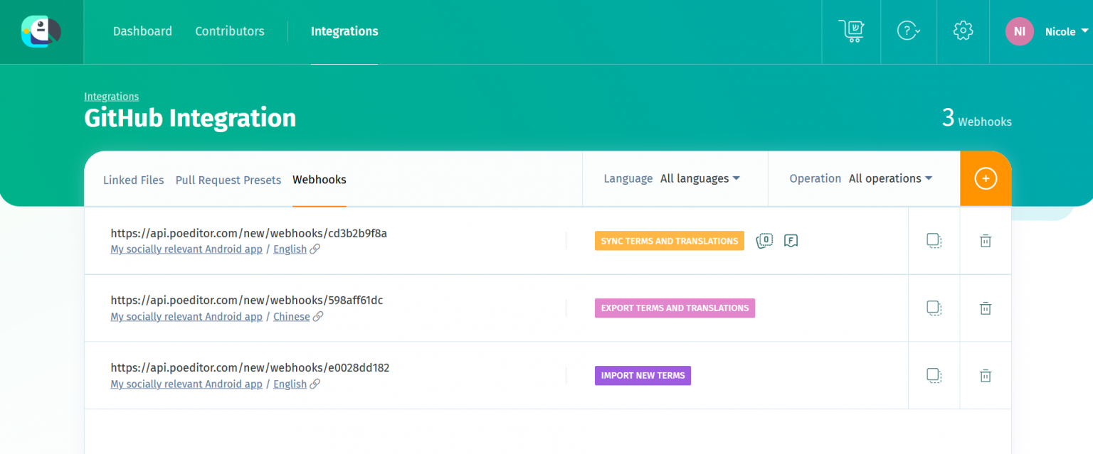The width and height of the screenshot is (1093, 454).
Task: Open the help question mark icon
Action: point(909,31)
